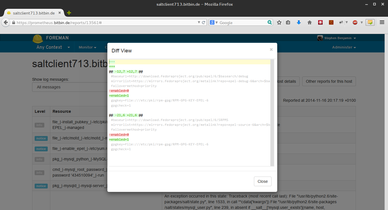Viewport: 388px width, 210px height.
Task: Click the bookmark star icon
Action: click(x=279, y=22)
